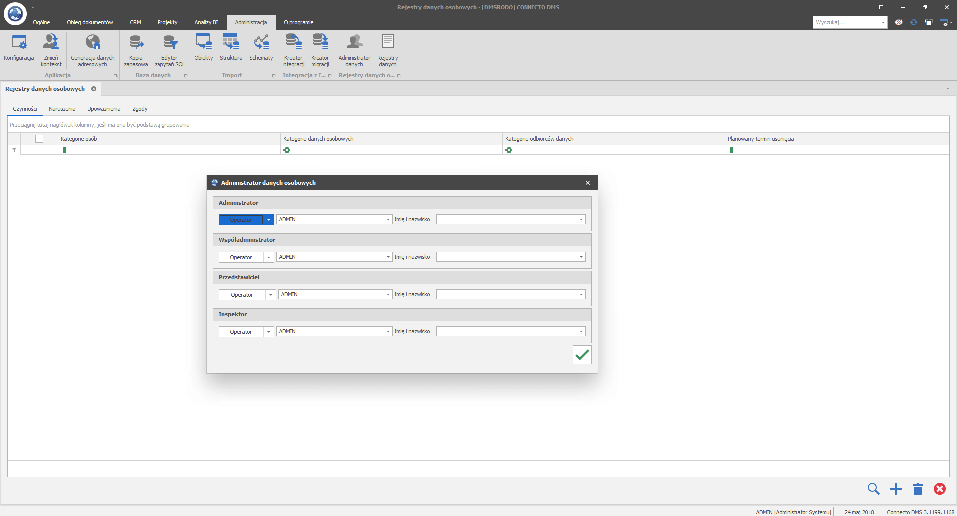Open Przedstawiciel Imię i nazwisko combo

point(510,294)
